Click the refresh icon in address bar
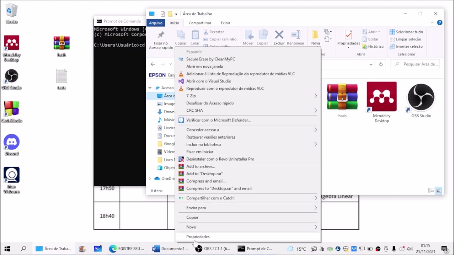Viewport: 454px width, 255px height. [x=381, y=64]
